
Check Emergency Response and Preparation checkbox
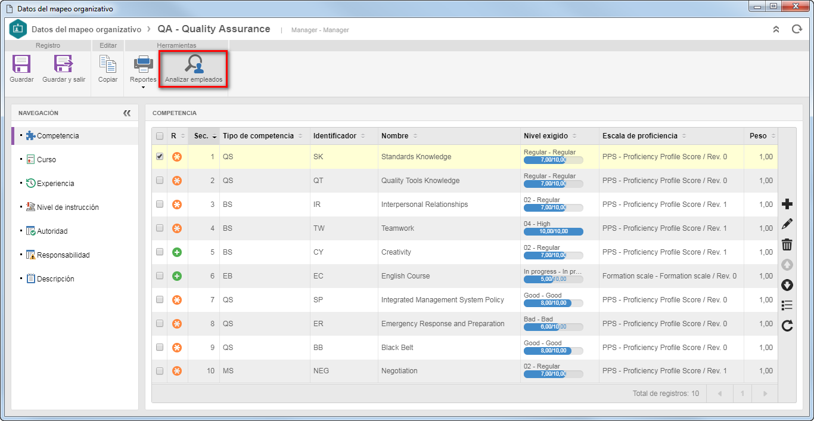160,323
